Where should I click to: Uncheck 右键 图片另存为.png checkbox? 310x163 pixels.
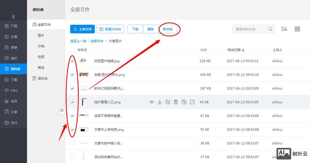click(x=72, y=75)
